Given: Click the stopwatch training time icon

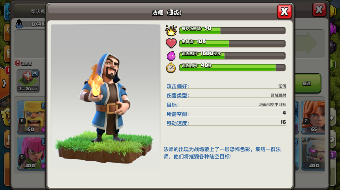Looking at the screenshot, I should pyautogui.click(x=171, y=68).
